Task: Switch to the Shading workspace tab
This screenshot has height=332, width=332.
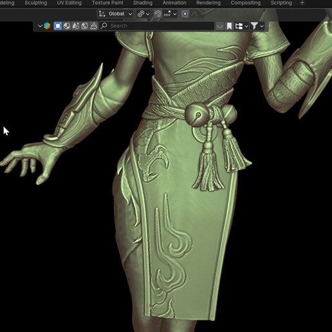Action: tap(143, 3)
